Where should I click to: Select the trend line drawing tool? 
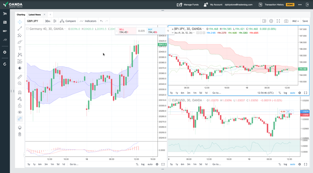pos(19,28)
